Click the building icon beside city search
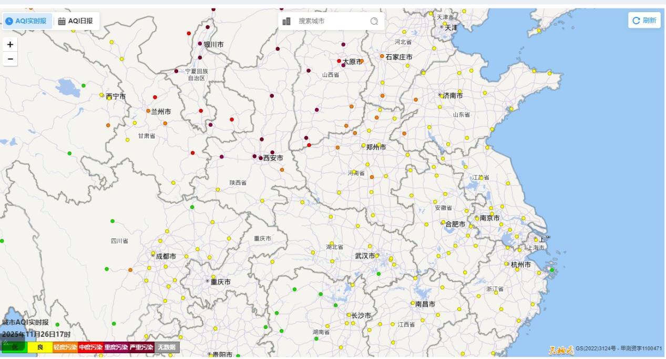 286,21
